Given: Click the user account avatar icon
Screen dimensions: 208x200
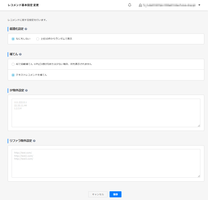Looking at the screenshot, I should [x=140, y=5].
